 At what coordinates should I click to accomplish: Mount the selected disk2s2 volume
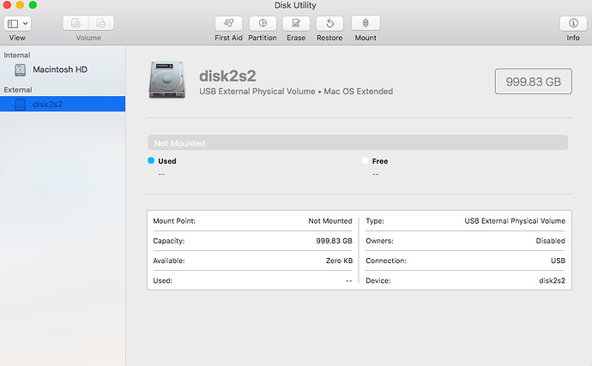point(365,23)
